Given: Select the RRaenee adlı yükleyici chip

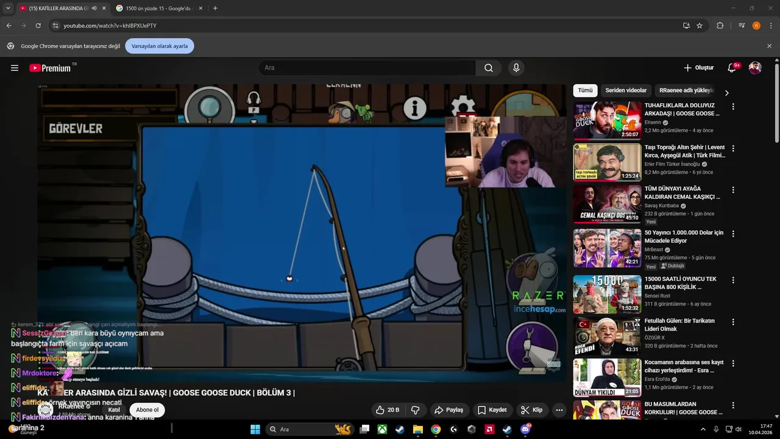Looking at the screenshot, I should 686,90.
